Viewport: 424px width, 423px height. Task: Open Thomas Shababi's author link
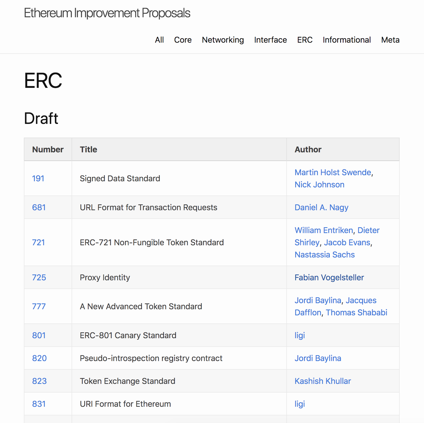coord(356,313)
